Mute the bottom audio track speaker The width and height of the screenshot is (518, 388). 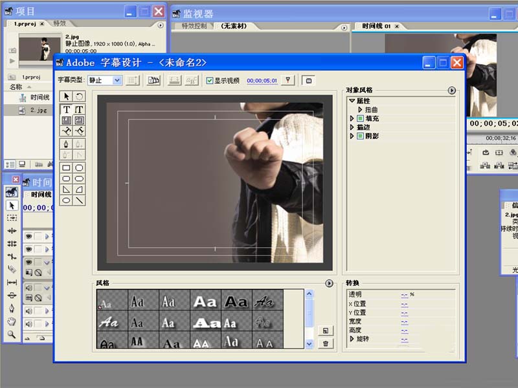[x=29, y=324]
